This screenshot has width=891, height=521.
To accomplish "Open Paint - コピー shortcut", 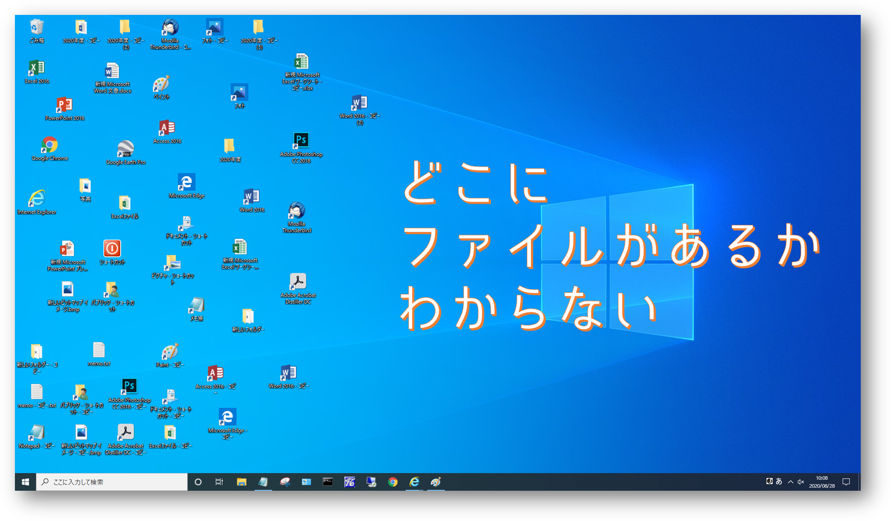I will tap(170, 355).
